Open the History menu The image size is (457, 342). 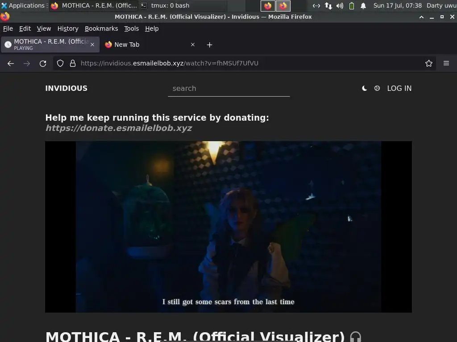[68, 28]
